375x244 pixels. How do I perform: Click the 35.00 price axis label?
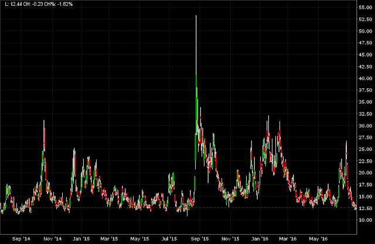click(x=366, y=102)
